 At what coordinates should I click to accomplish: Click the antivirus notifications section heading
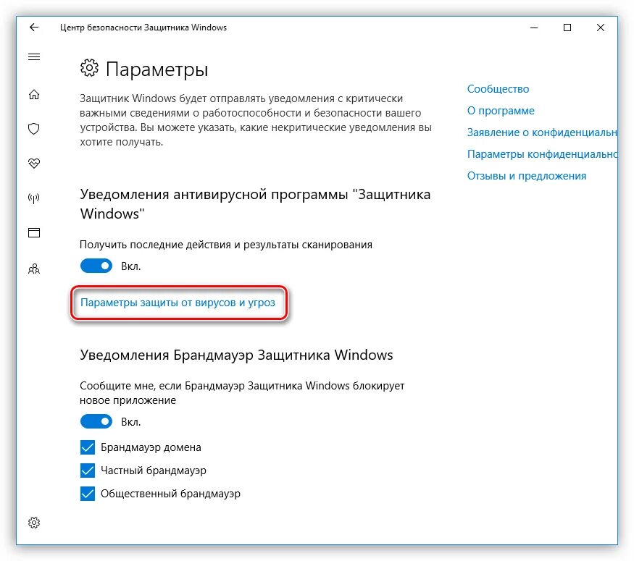point(255,204)
